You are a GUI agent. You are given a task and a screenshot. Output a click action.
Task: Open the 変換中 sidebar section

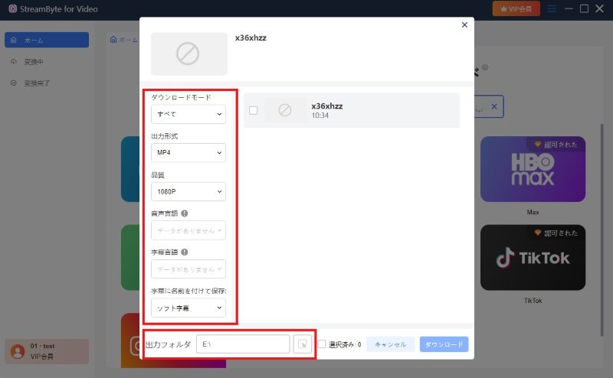47,62
